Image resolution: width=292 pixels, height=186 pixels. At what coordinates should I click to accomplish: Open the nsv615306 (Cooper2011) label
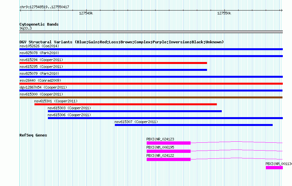[69, 115]
